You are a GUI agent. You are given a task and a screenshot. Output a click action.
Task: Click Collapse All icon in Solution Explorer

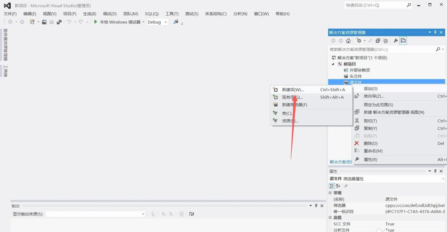(x=378, y=41)
